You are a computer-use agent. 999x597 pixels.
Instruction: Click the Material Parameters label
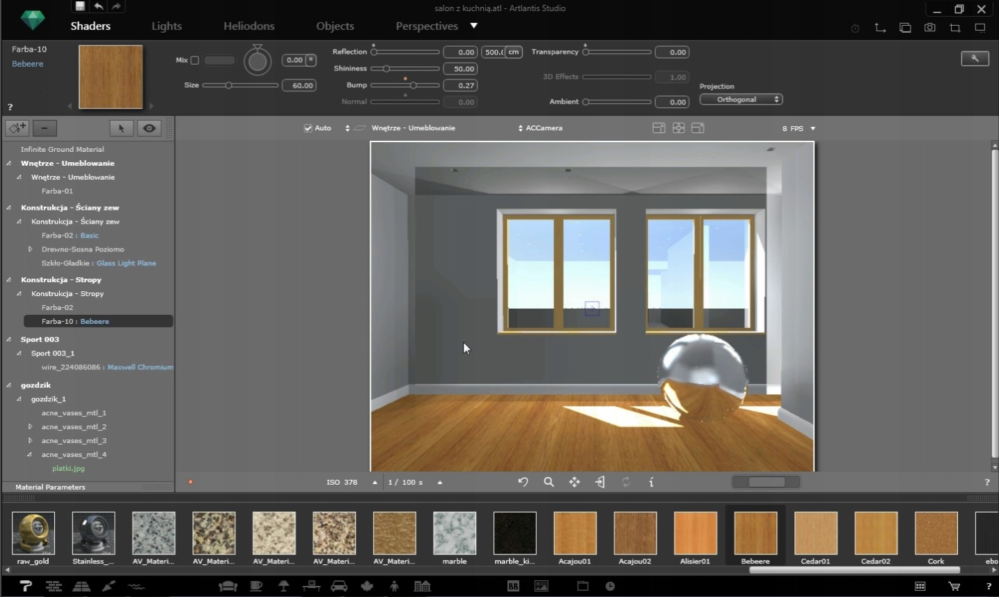[50, 487]
